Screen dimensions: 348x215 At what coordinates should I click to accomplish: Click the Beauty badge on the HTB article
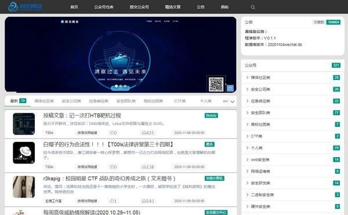click(211, 115)
